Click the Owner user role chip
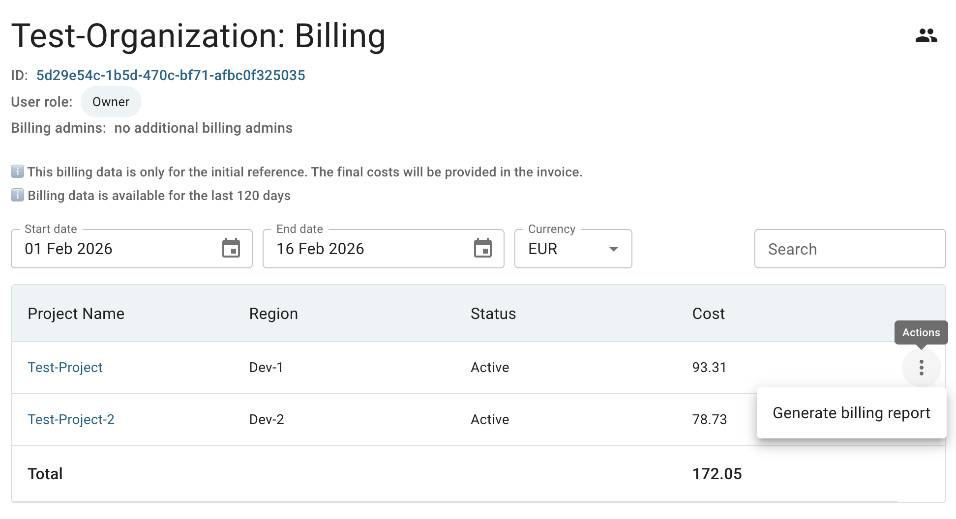The image size is (956, 519). click(x=111, y=102)
